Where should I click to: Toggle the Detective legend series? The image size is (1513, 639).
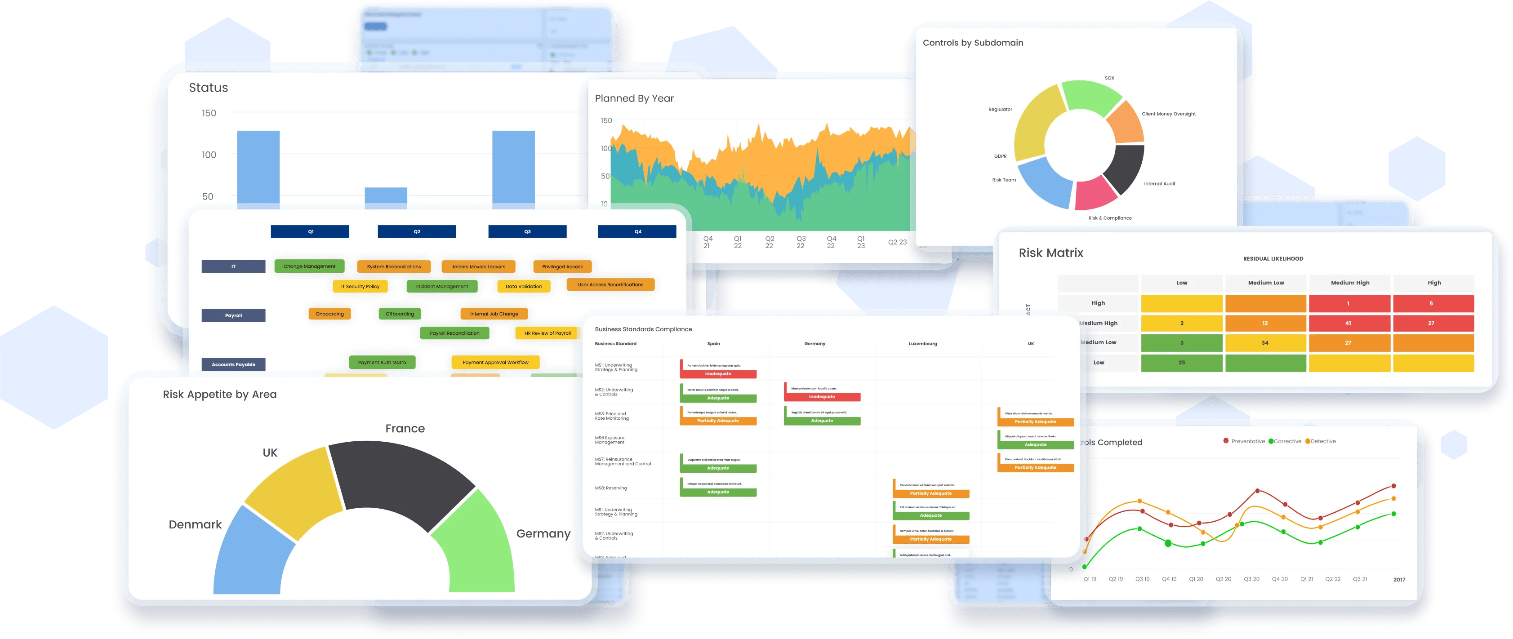coord(1320,441)
